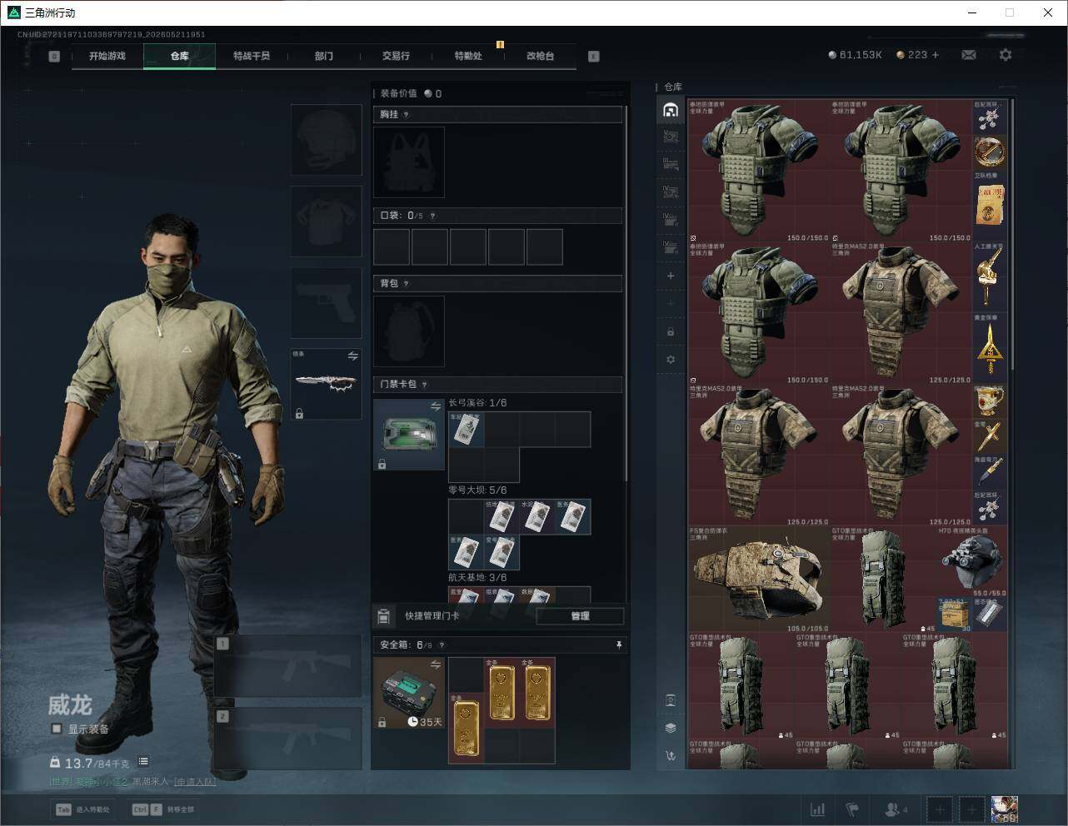Viewport: 1068px width, 826px height.
Task: Open the 部门 tab
Action: pos(324,56)
